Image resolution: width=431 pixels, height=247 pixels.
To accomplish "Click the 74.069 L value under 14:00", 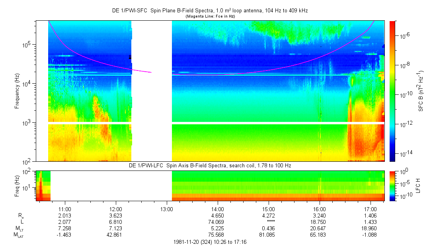I will (218, 222).
